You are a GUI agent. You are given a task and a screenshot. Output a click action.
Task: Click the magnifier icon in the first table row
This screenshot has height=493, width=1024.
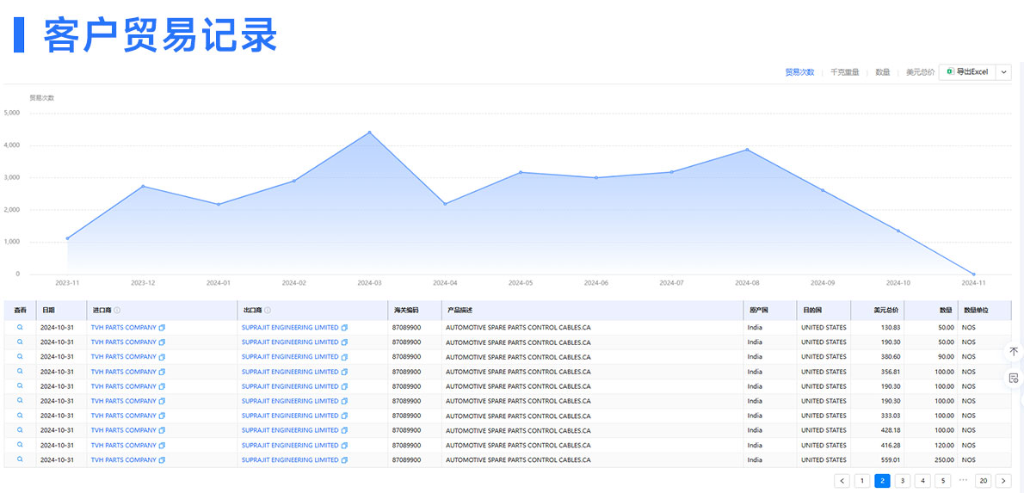(20, 327)
